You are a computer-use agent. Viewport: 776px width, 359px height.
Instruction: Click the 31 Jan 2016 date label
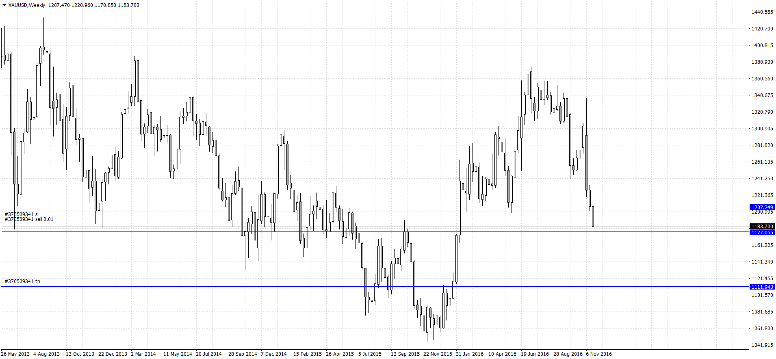470,354
